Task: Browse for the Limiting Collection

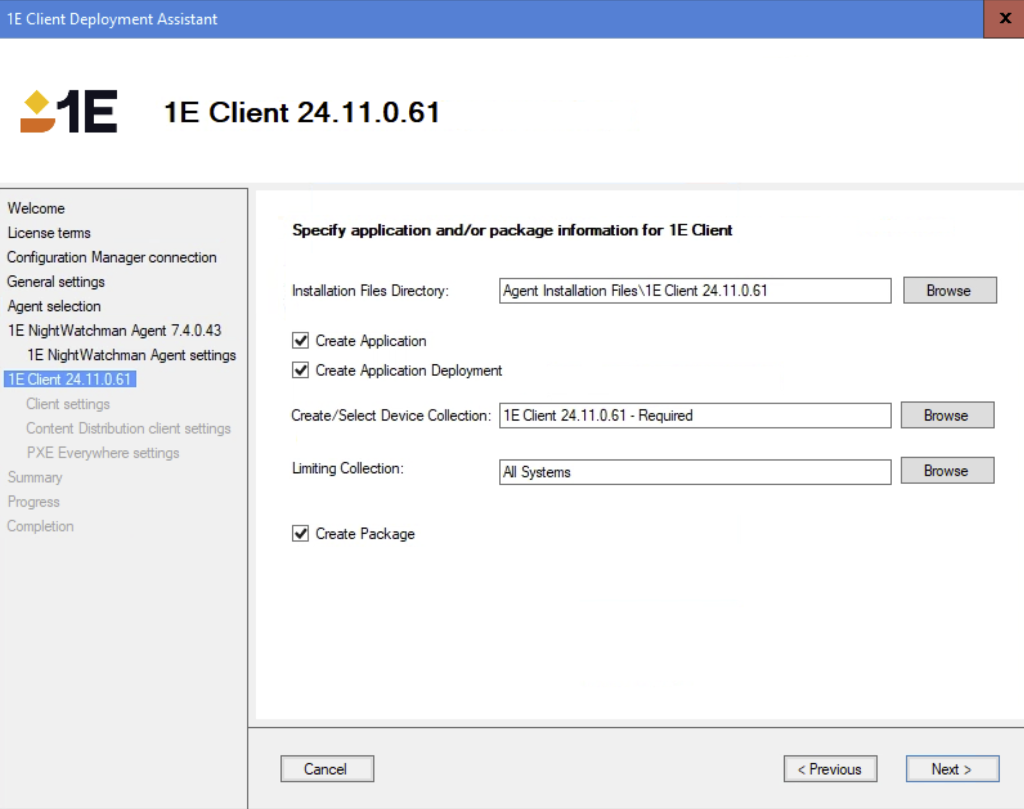Action: 947,470
